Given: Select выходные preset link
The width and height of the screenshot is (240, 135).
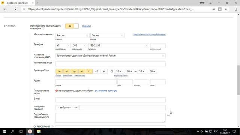Looking at the screenshot, I should coord(68,75).
